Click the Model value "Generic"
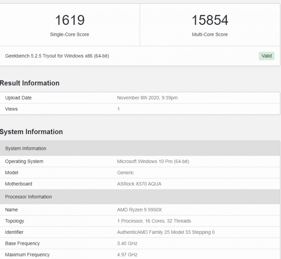Image resolution: width=281 pixels, height=259 pixels. pos(125,173)
